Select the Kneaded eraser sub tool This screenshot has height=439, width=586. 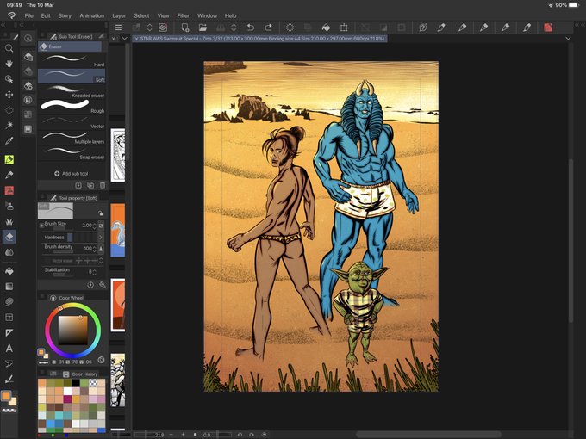point(72,90)
